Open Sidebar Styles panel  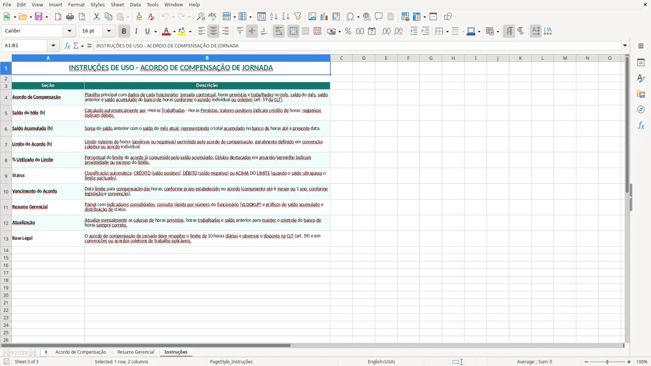click(x=641, y=78)
